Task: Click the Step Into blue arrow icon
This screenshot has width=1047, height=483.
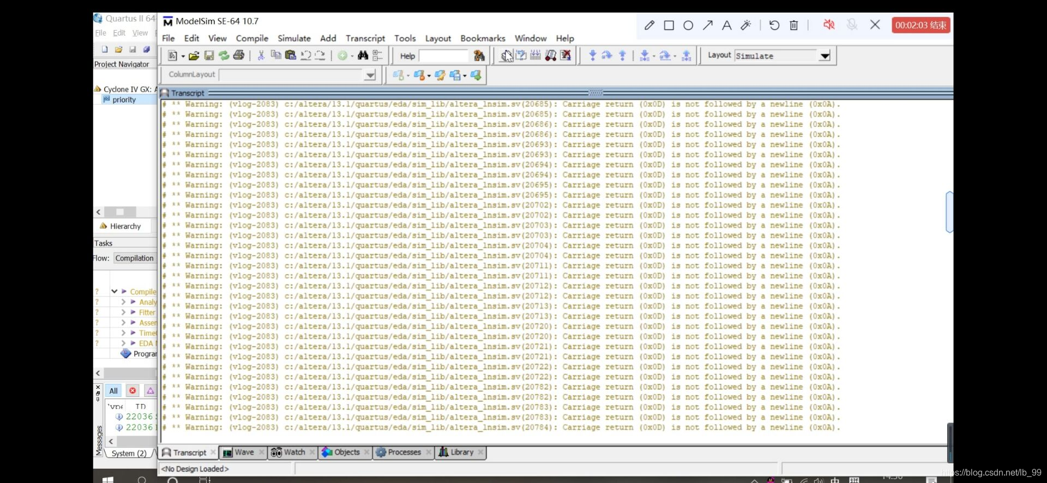Action: (x=593, y=56)
